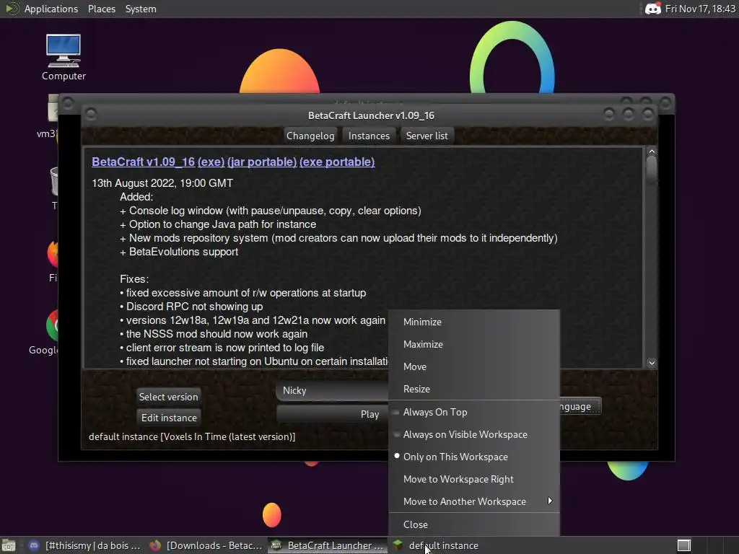Click the partially hidden Language button
Image resolution: width=739 pixels, height=554 pixels.
click(x=580, y=407)
